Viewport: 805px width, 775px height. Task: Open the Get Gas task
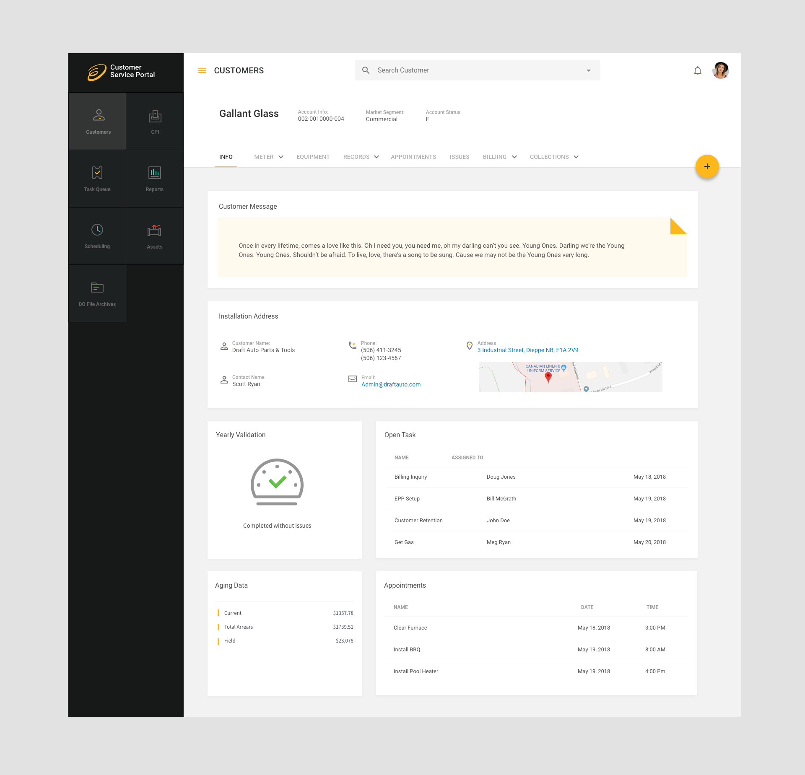coord(537,542)
